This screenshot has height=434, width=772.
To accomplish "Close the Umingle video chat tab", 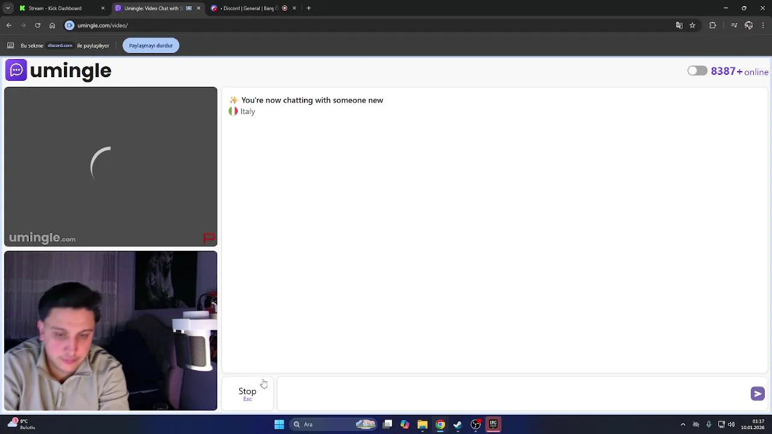I will pos(198,8).
